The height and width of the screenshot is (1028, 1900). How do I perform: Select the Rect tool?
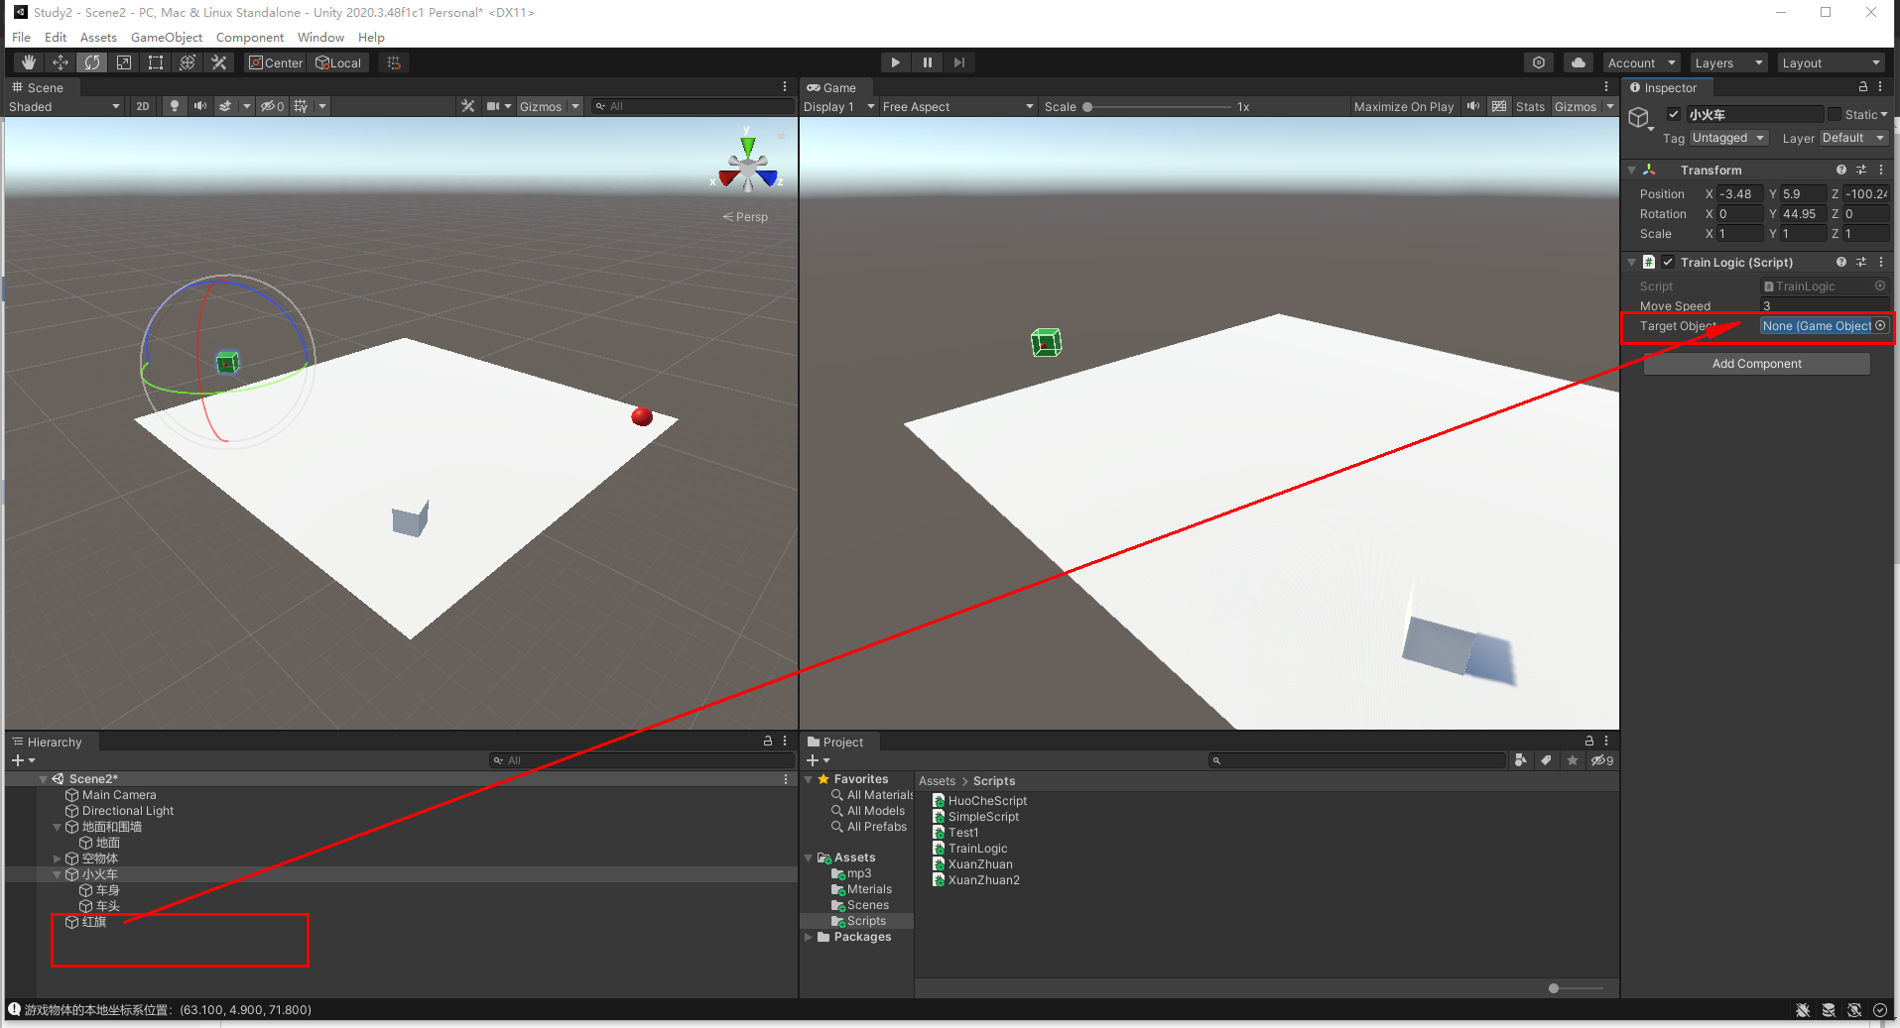[x=155, y=61]
